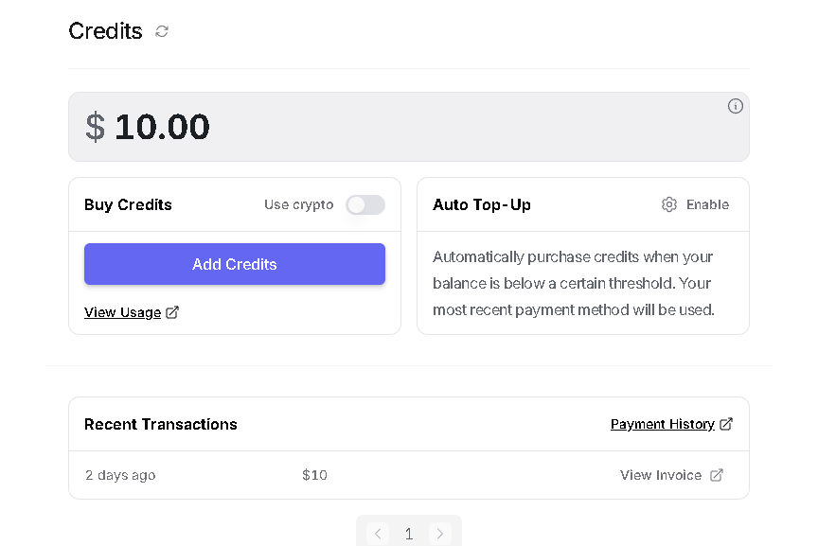Screen dimensions: 818x546
Task: Click external link icon beside View Invoice
Action: [717, 475]
